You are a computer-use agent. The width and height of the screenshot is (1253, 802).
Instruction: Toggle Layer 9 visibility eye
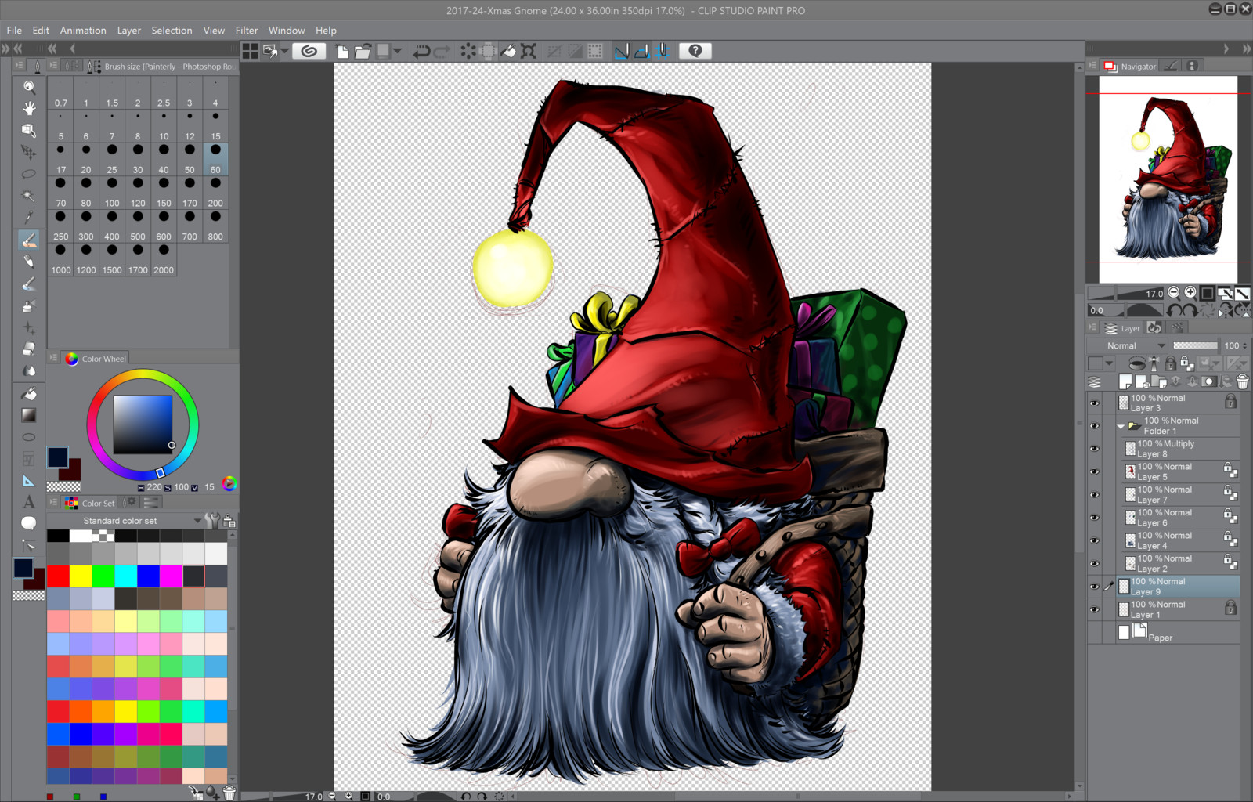pos(1095,587)
